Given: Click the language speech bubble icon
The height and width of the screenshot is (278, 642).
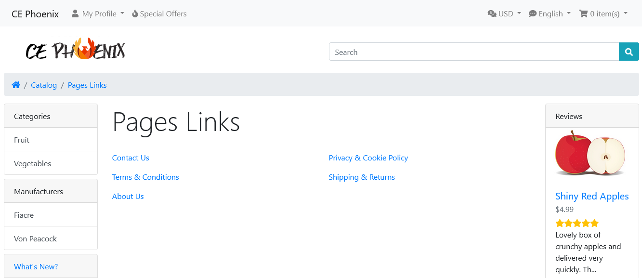Looking at the screenshot, I should pos(533,13).
